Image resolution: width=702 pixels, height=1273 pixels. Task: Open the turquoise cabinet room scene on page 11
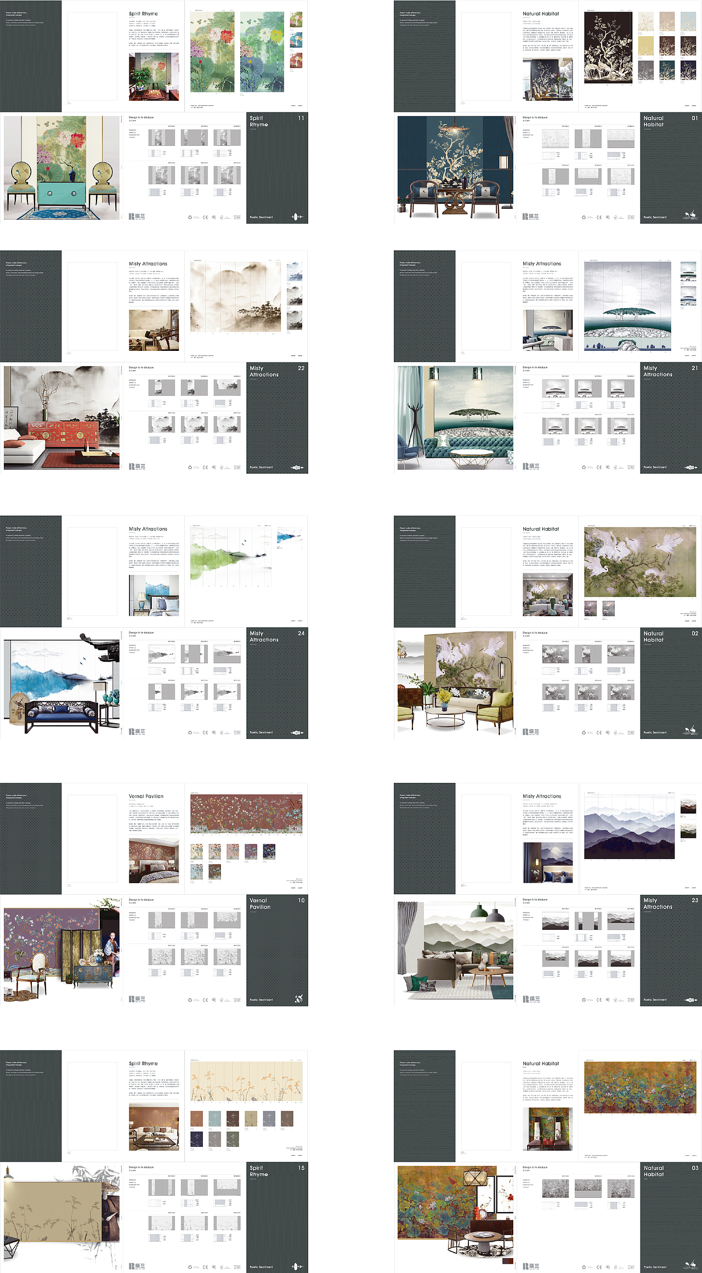click(61, 168)
